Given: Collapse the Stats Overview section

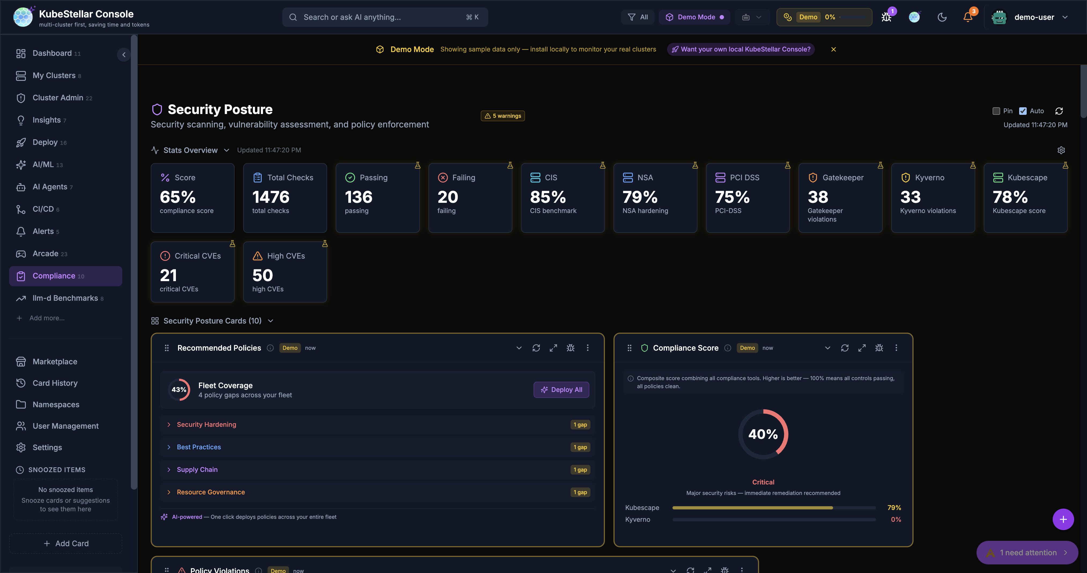Looking at the screenshot, I should tap(227, 150).
